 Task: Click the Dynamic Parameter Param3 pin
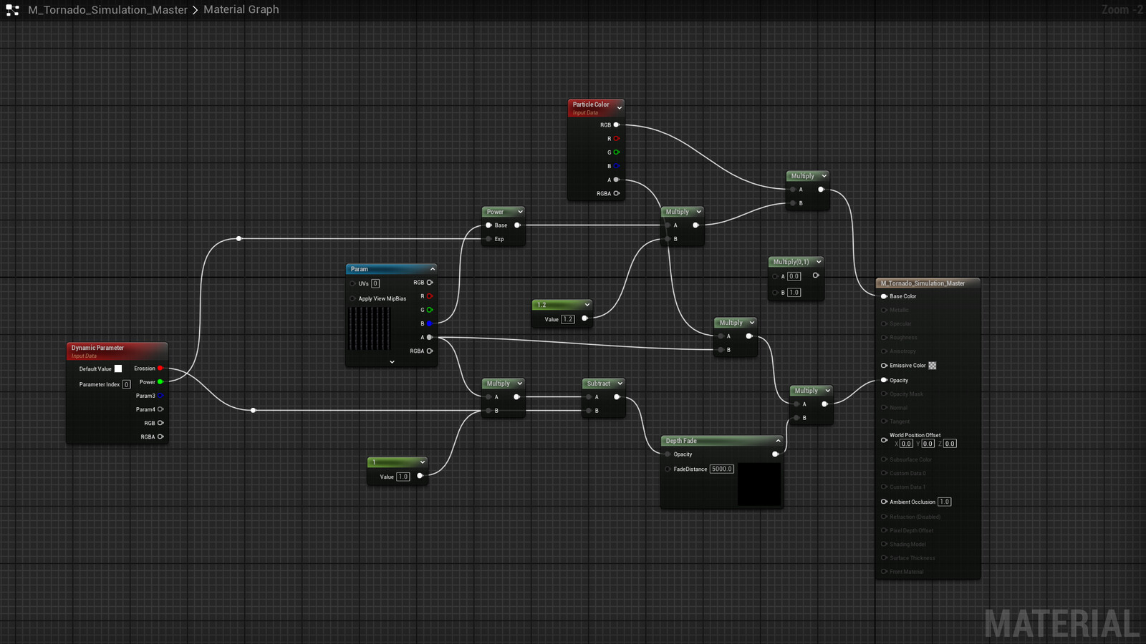[160, 396]
